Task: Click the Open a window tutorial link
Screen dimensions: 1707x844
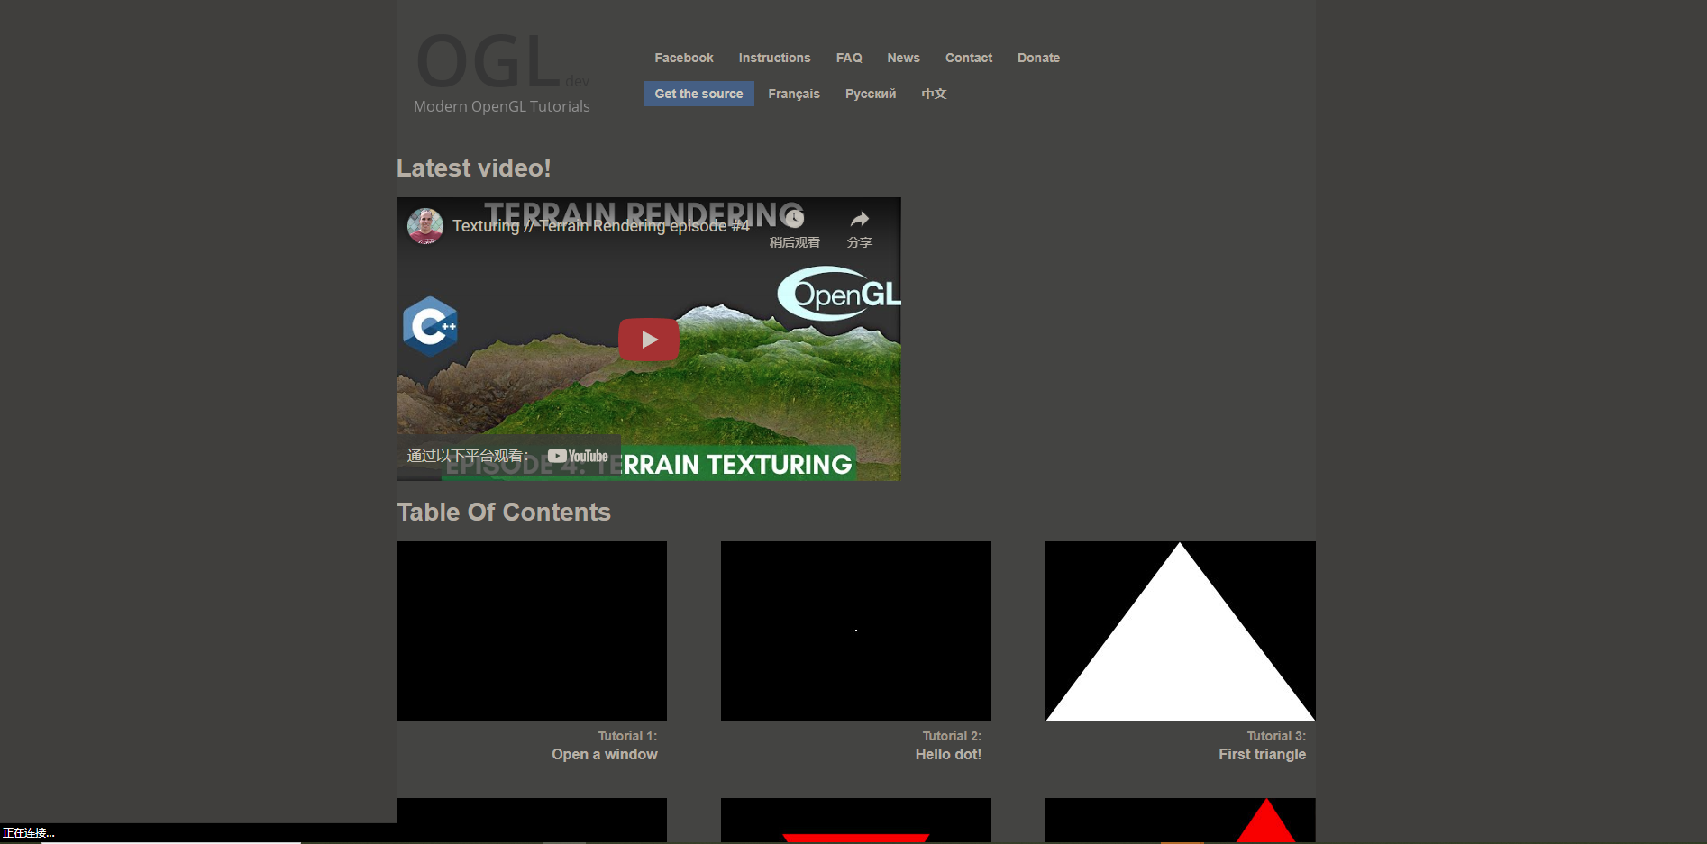Action: coord(605,755)
